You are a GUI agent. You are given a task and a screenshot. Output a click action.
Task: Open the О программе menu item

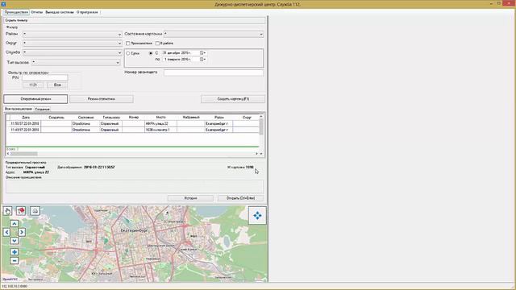[87, 12]
